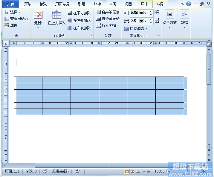The height and width of the screenshot is (177, 214).
Task: Click the select browse object circle
Action: (x=209, y=155)
